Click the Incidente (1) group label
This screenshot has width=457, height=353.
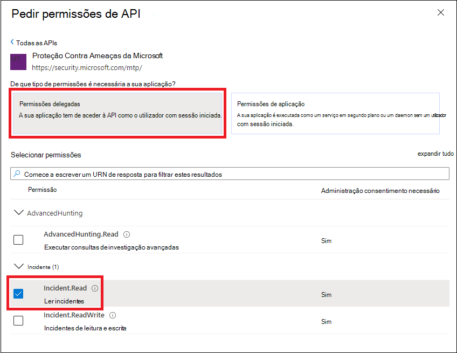[x=43, y=267]
